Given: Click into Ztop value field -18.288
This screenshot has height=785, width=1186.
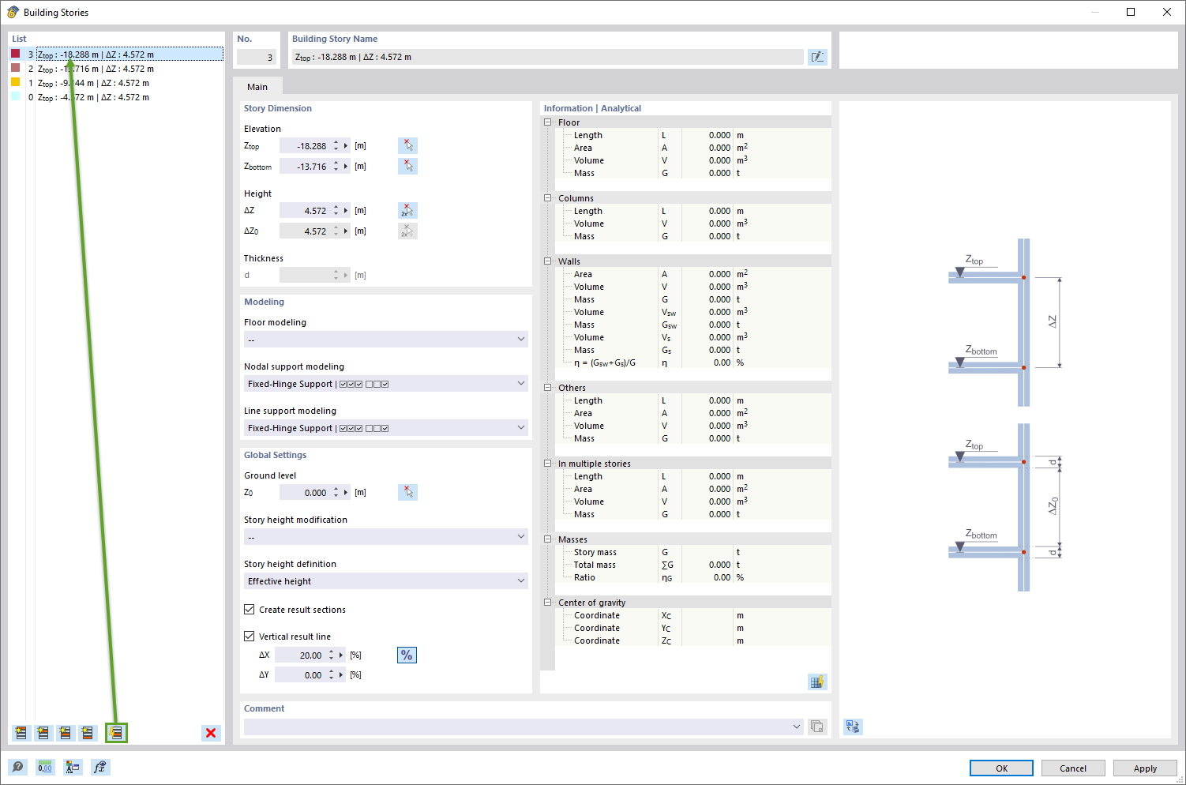Looking at the screenshot, I should click(x=305, y=146).
